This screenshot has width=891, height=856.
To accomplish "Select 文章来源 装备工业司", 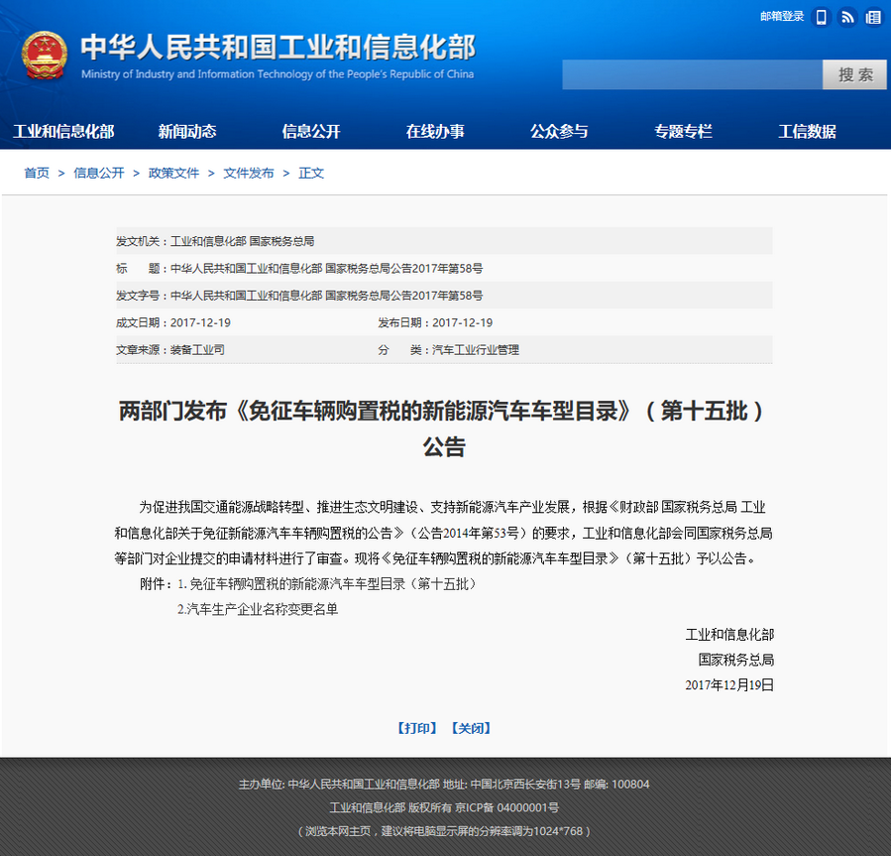I will click(170, 350).
